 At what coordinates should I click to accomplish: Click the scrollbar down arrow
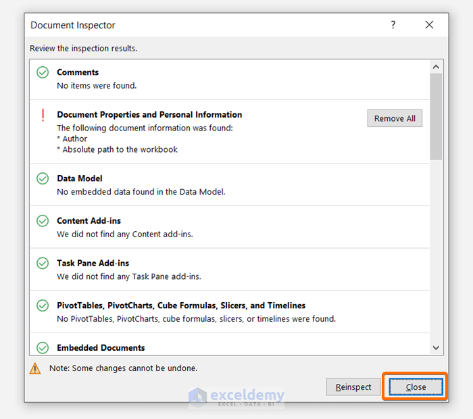tap(436, 348)
